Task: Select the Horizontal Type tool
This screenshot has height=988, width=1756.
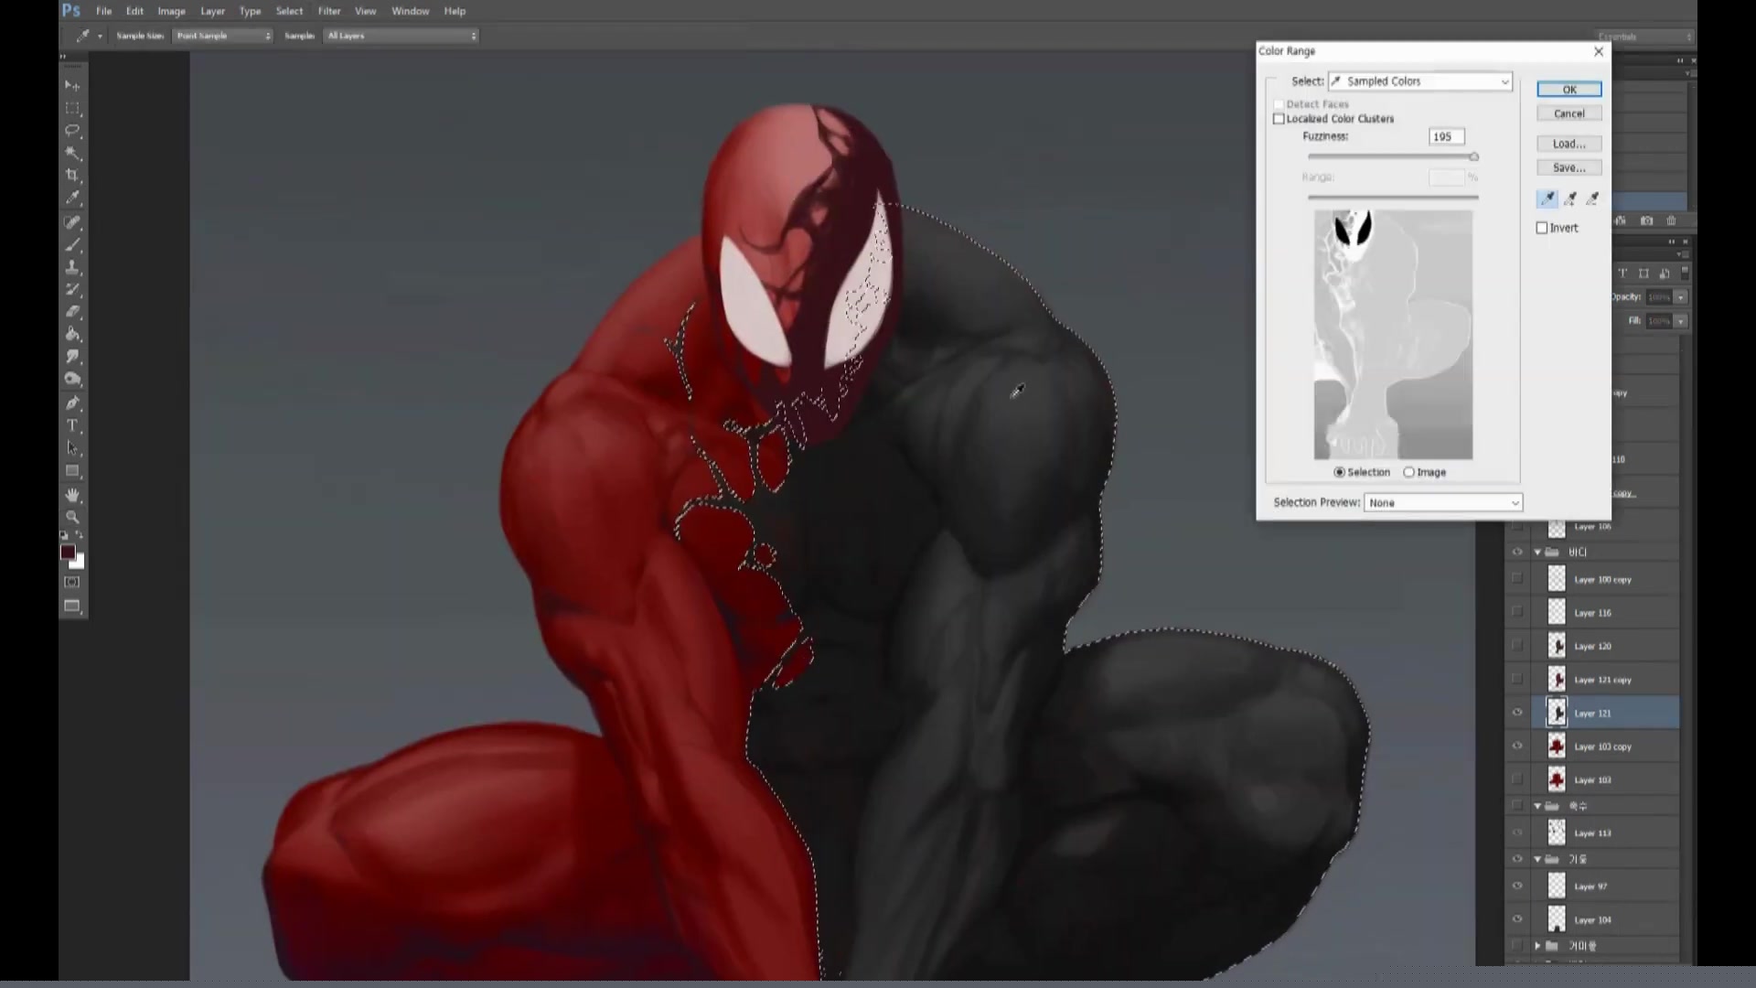Action: click(x=72, y=426)
